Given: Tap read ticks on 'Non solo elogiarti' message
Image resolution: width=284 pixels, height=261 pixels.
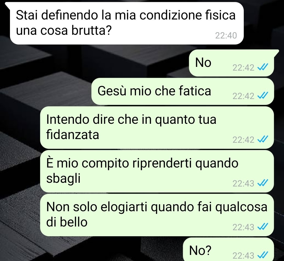Looking at the screenshot, I should [263, 227].
